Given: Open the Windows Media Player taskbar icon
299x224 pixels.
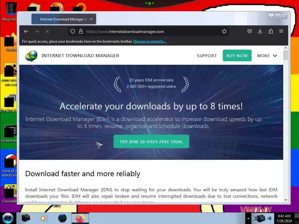Looking at the screenshot, I should coord(43,218).
